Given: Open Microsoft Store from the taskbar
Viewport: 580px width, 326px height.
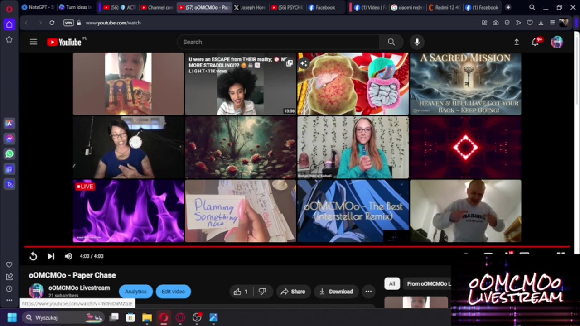Looking at the screenshot, I should (130, 317).
